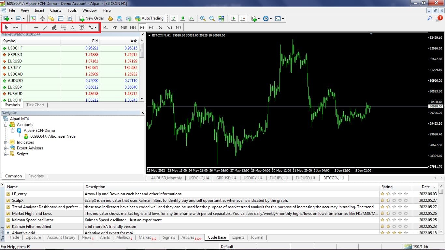The height and width of the screenshot is (250, 445).
Task: Collapse the Accounts tree node
Action: (6, 125)
